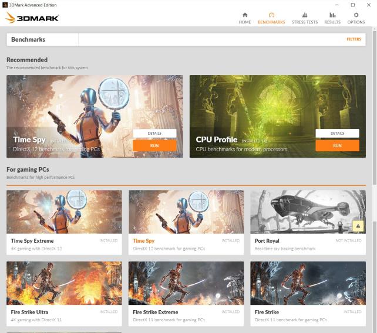
Task: Click INSTALLED label on Time Spy Extreme
Action: pos(109,240)
